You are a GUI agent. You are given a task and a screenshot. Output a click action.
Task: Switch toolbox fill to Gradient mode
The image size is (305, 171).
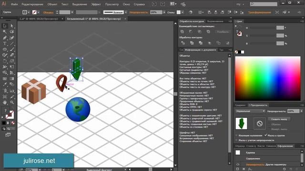(x=9, y=123)
